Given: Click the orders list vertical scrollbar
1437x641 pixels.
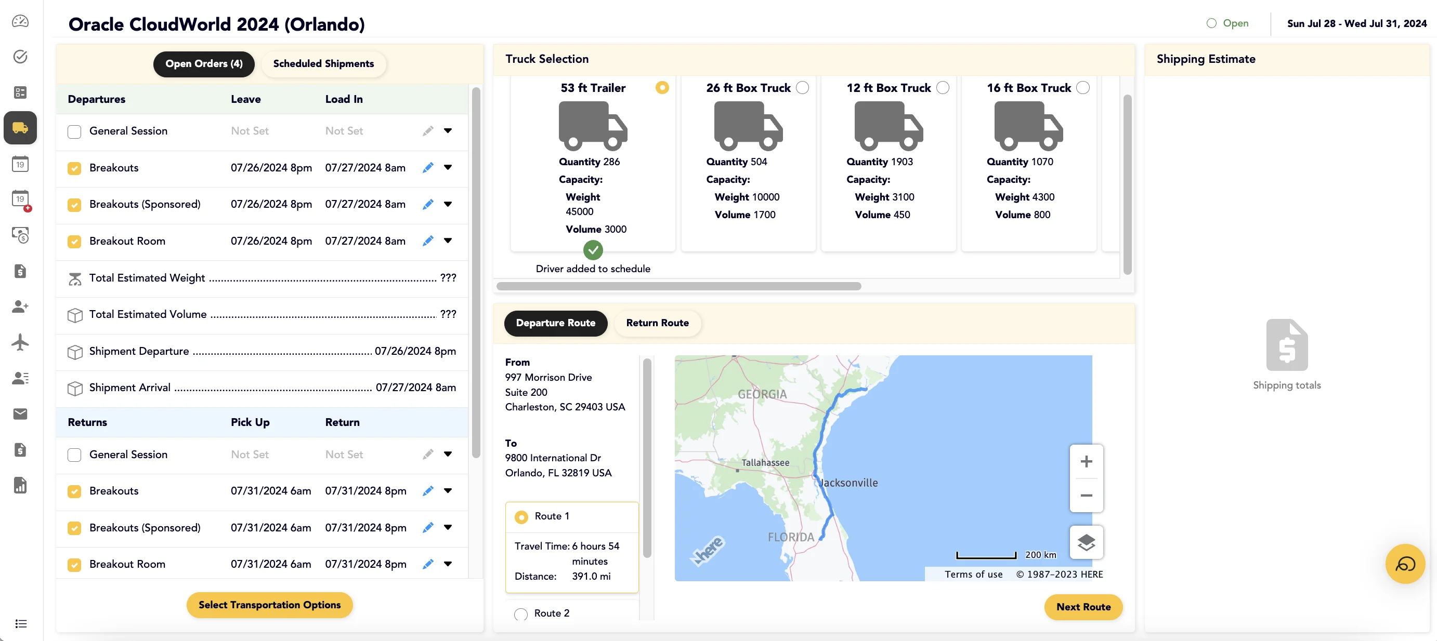Looking at the screenshot, I should 476,273.
